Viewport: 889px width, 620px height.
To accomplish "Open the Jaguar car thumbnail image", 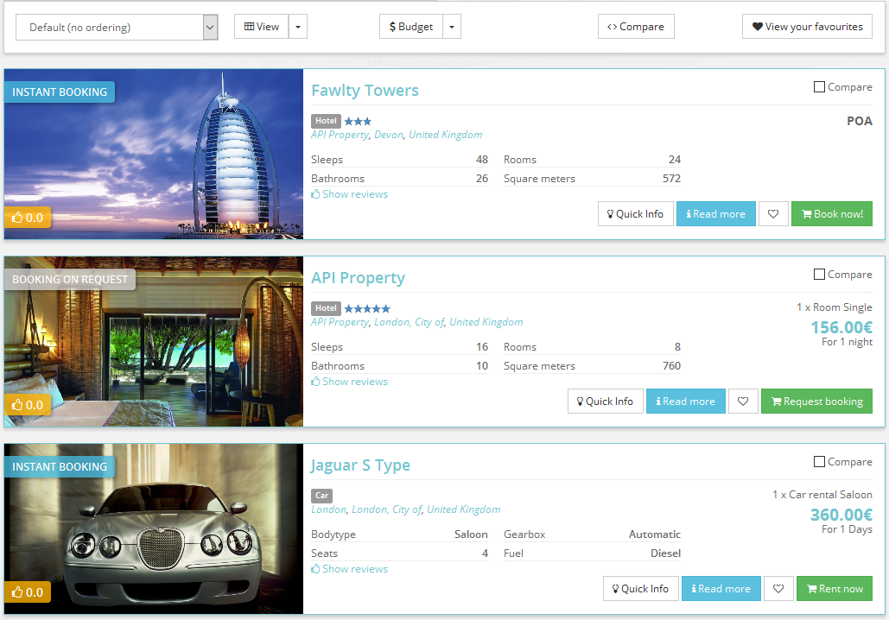I will [x=154, y=528].
